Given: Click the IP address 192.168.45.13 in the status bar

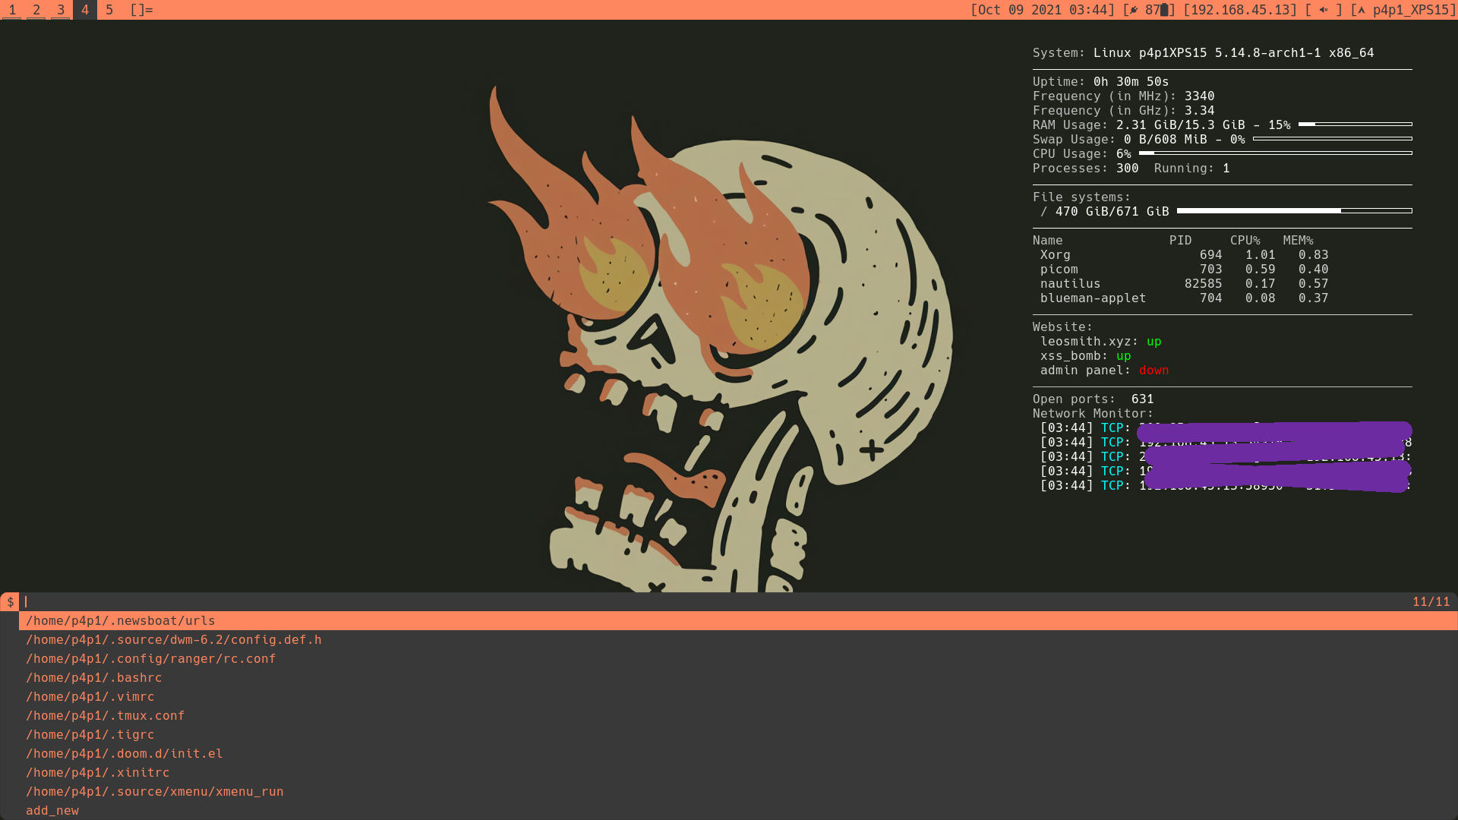Looking at the screenshot, I should [1242, 10].
